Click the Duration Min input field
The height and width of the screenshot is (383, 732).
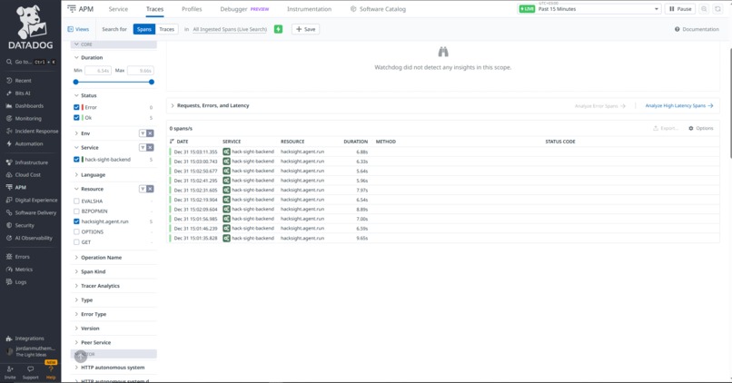click(97, 71)
